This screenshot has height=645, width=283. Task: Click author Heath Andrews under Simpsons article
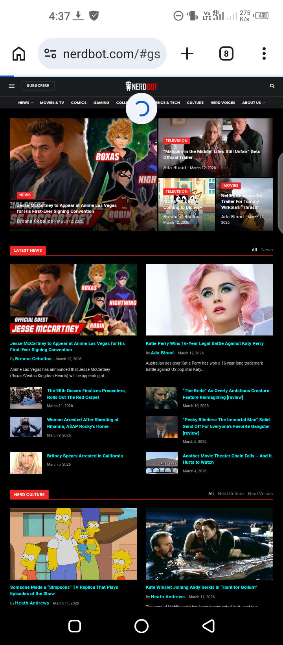pos(32,603)
